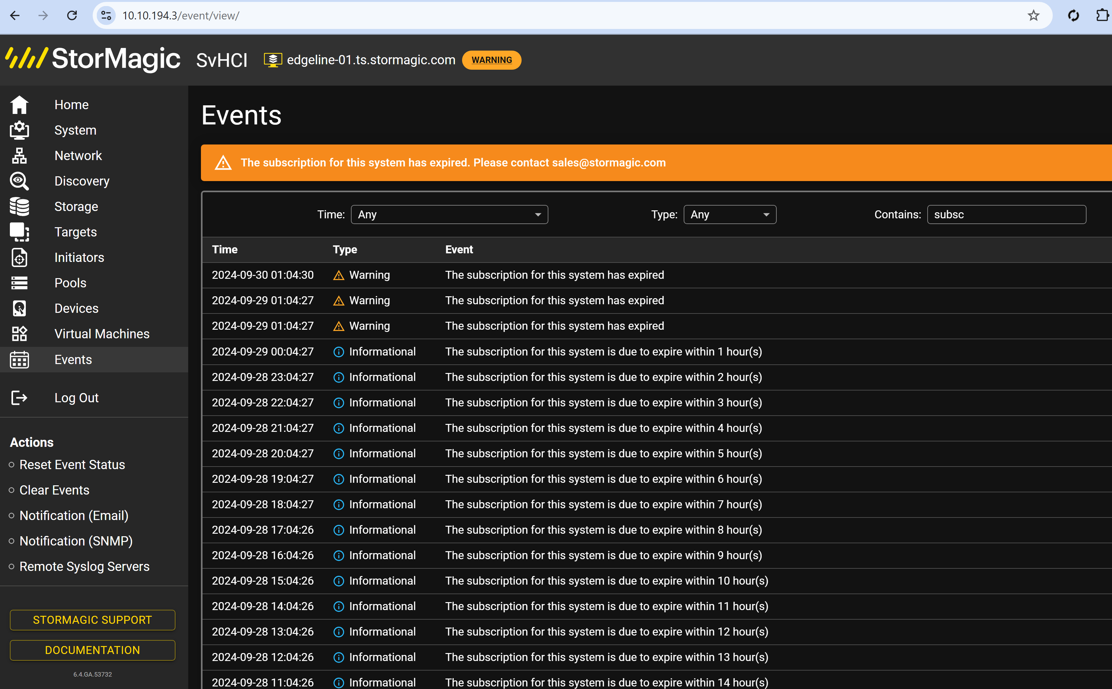Click the System monitor-gear icon
1112x689 pixels.
[19, 130]
